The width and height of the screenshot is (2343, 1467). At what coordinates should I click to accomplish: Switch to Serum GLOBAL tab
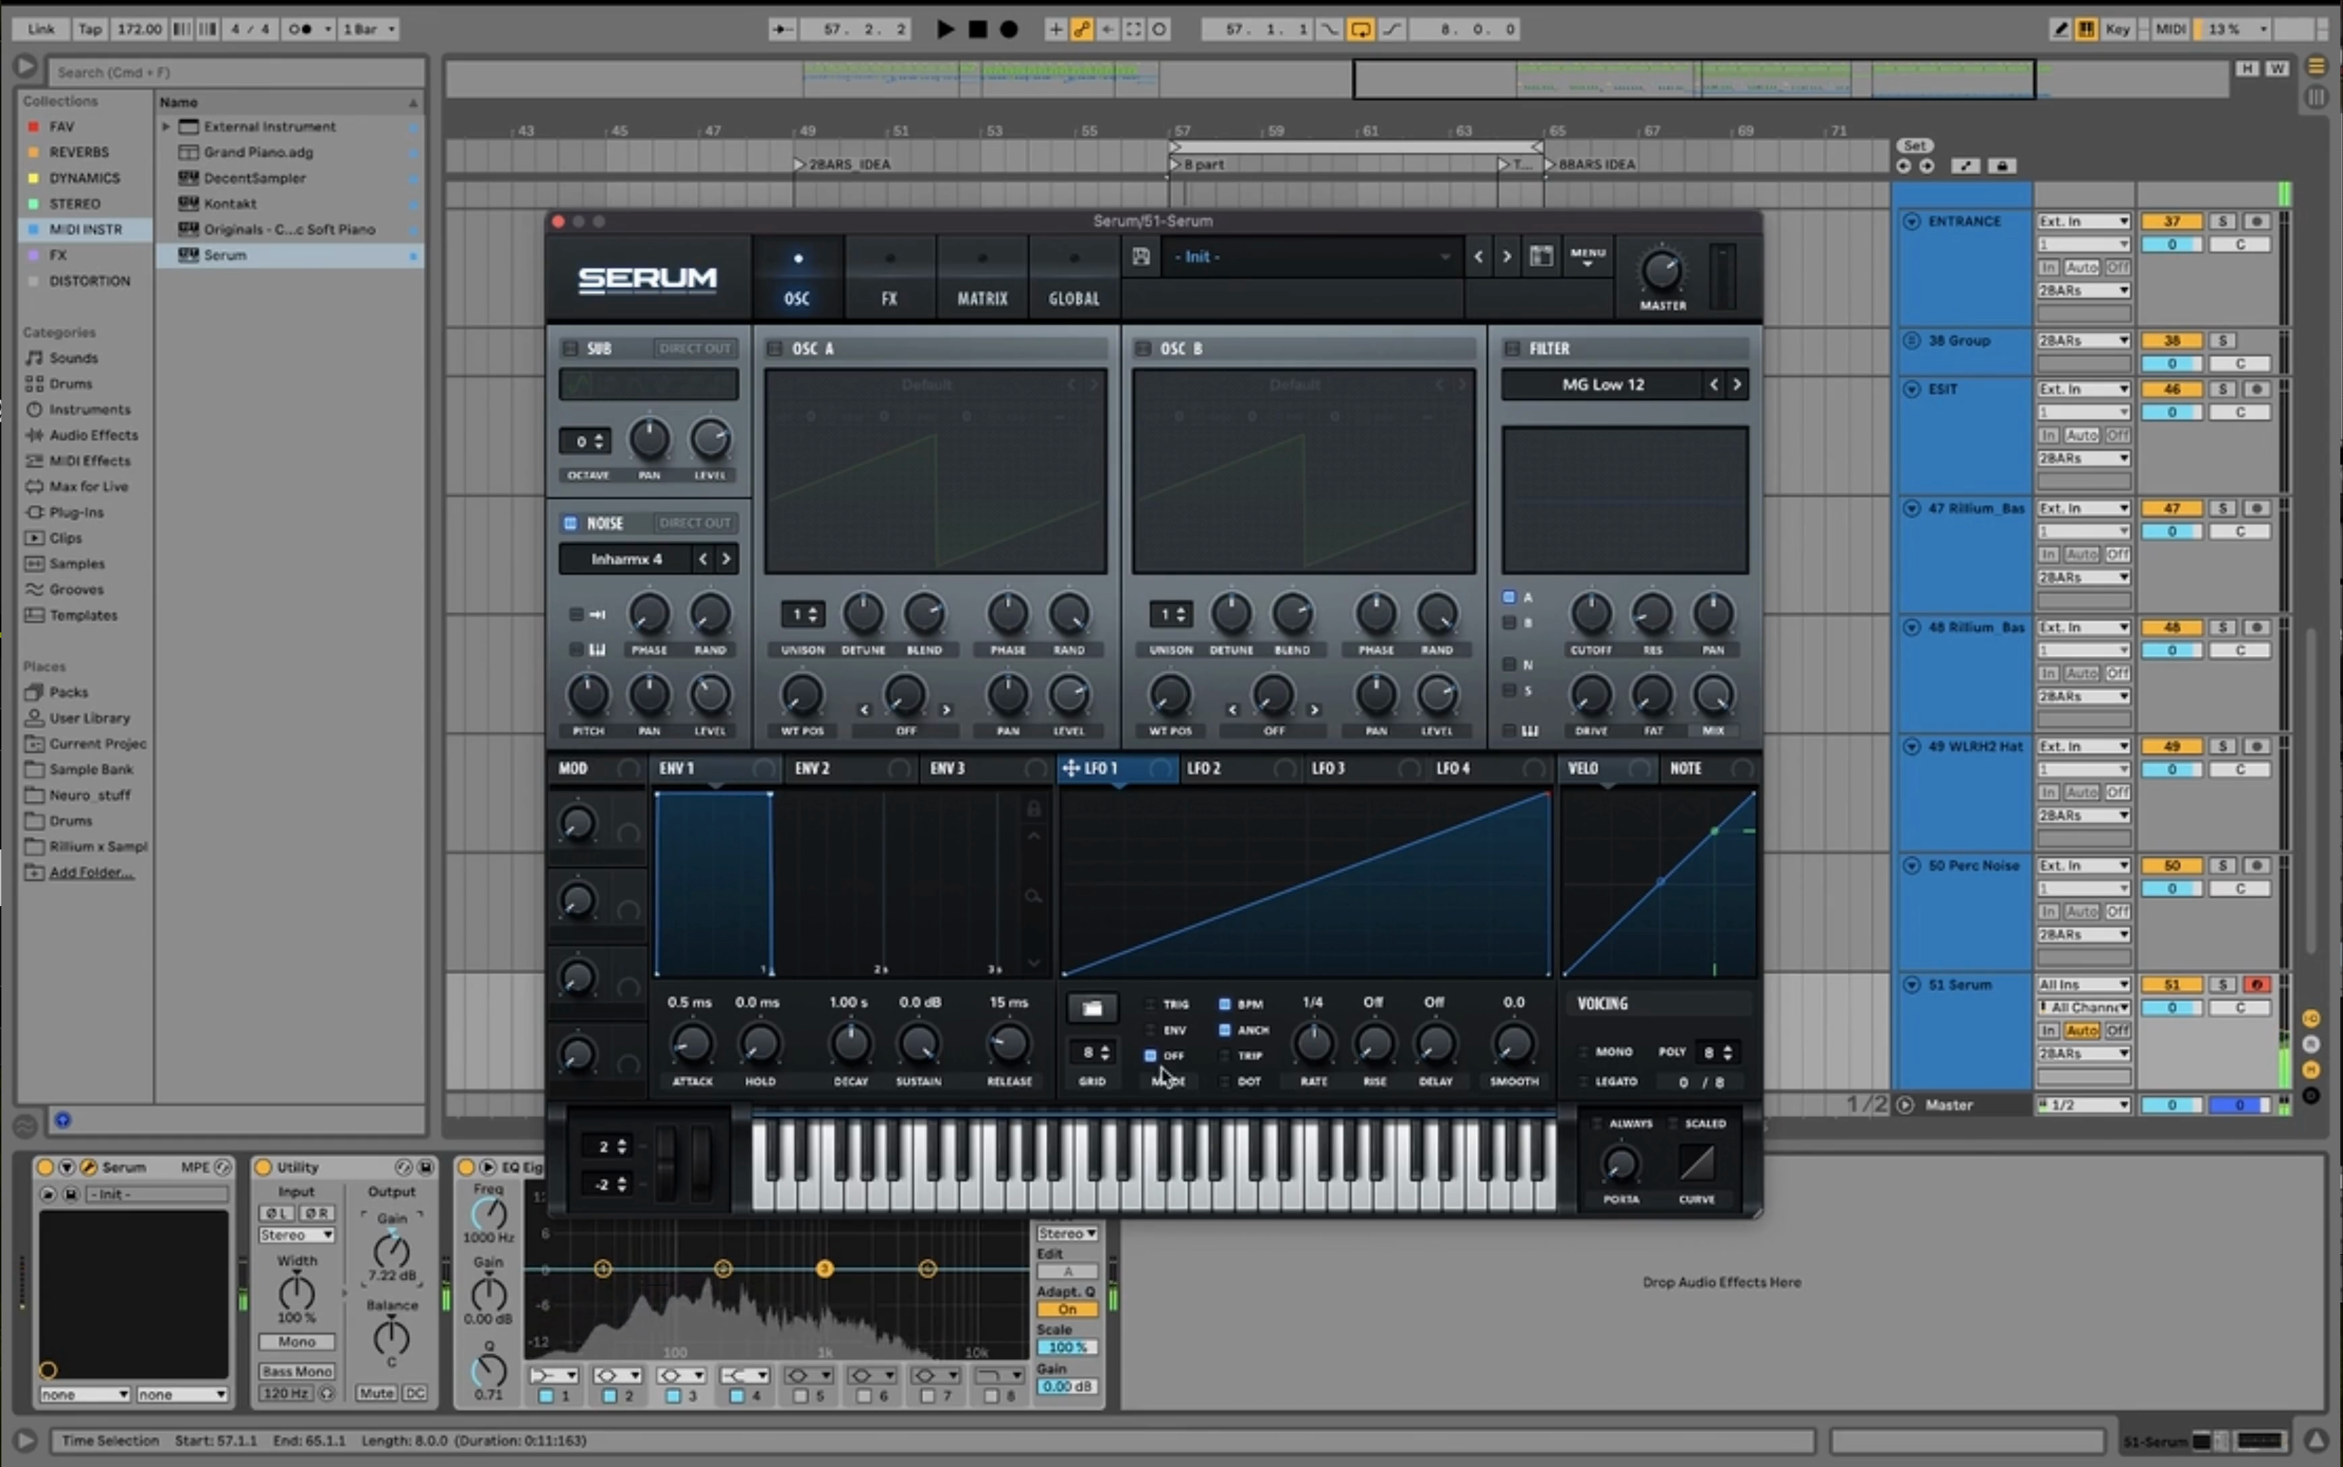tap(1074, 279)
